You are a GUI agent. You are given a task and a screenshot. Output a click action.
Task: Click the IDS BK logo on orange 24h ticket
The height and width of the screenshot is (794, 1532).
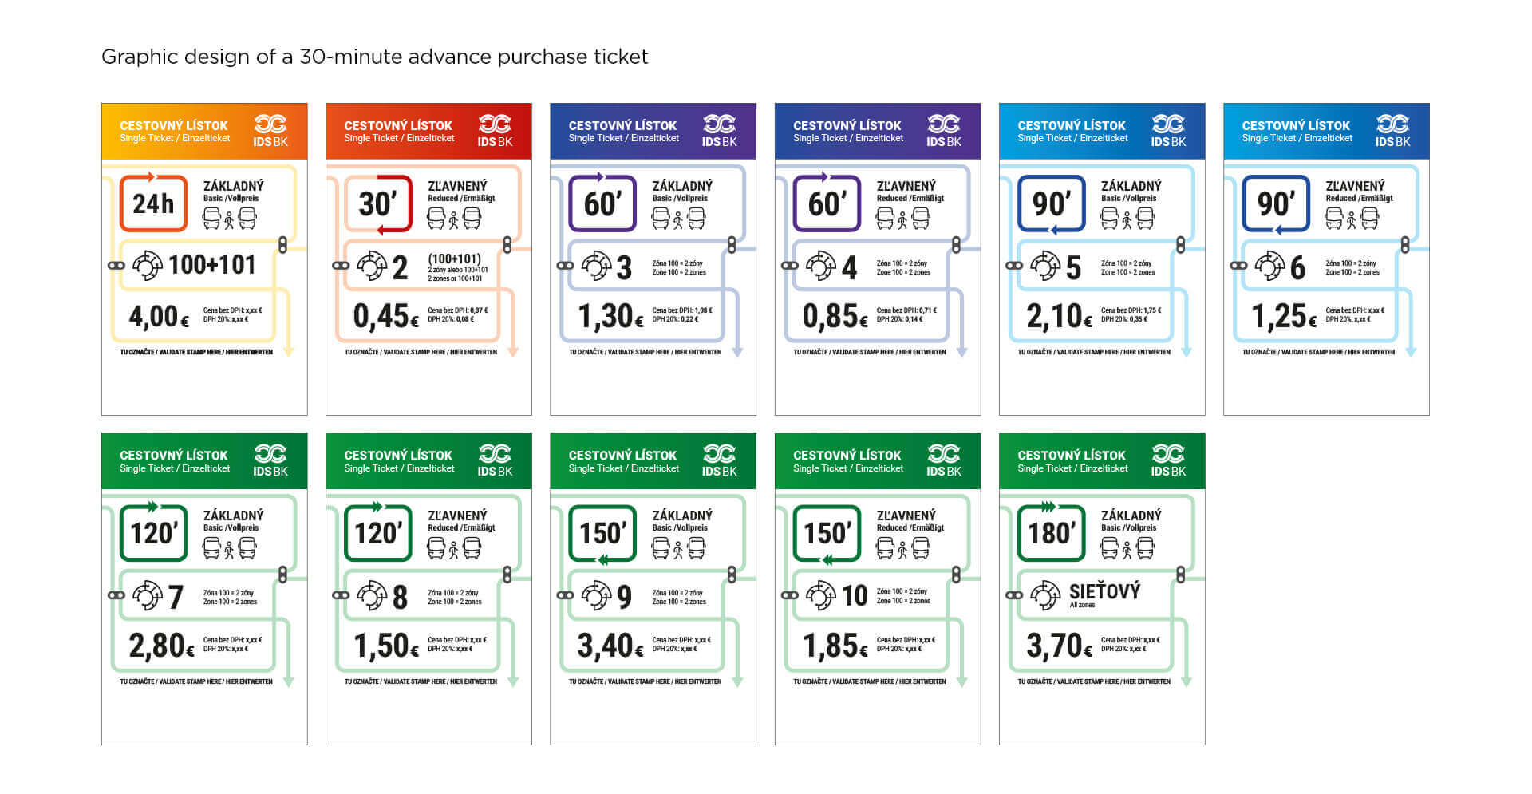point(270,131)
